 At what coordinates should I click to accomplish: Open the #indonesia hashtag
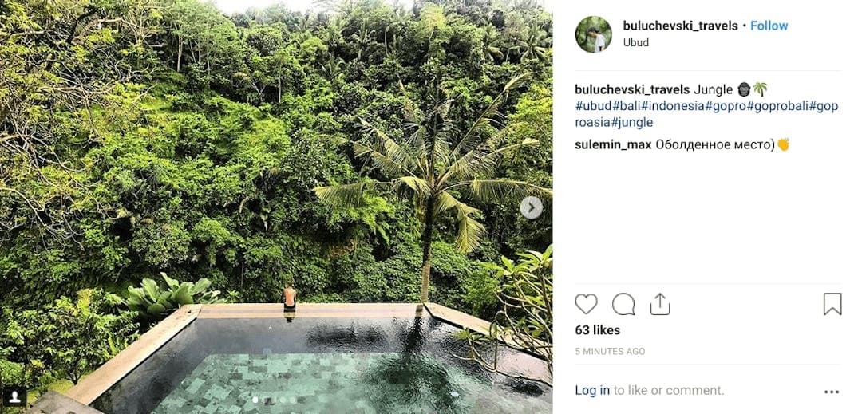tap(673, 106)
